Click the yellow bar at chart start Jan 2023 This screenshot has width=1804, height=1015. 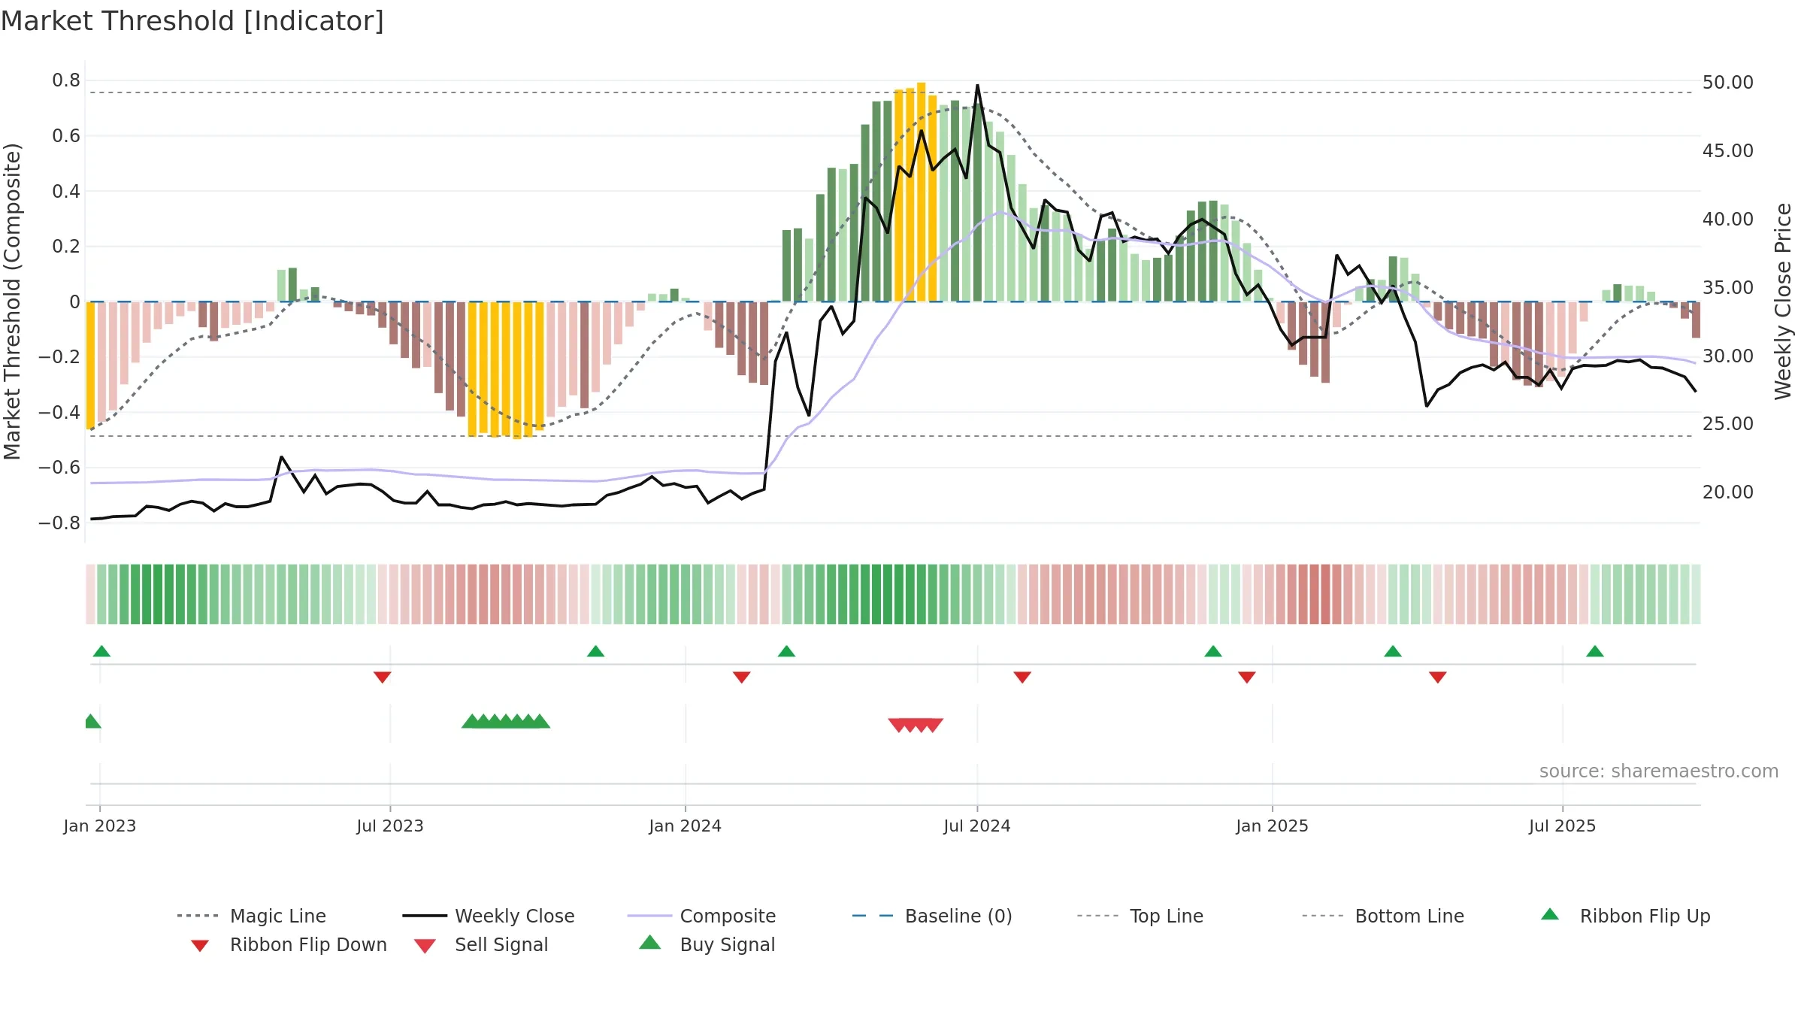point(91,365)
